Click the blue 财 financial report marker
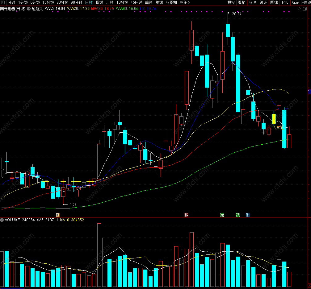Image resolution: width=311 pixels, height=289 pixels. click(x=248, y=215)
